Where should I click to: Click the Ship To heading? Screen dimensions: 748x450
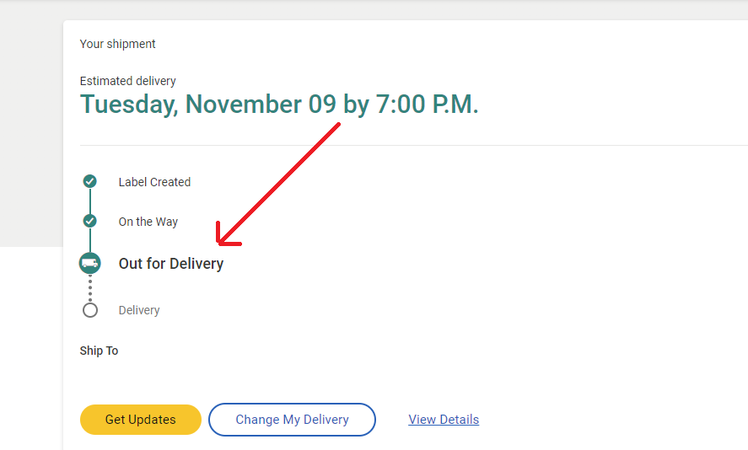pyautogui.click(x=99, y=351)
